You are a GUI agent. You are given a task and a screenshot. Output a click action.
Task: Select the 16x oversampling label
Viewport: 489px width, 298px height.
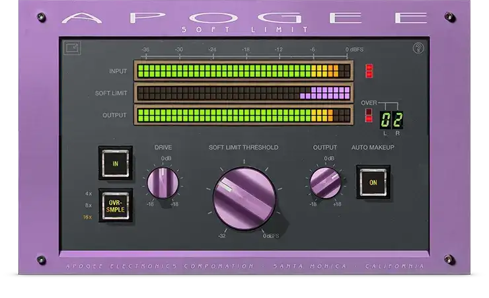[87, 217]
